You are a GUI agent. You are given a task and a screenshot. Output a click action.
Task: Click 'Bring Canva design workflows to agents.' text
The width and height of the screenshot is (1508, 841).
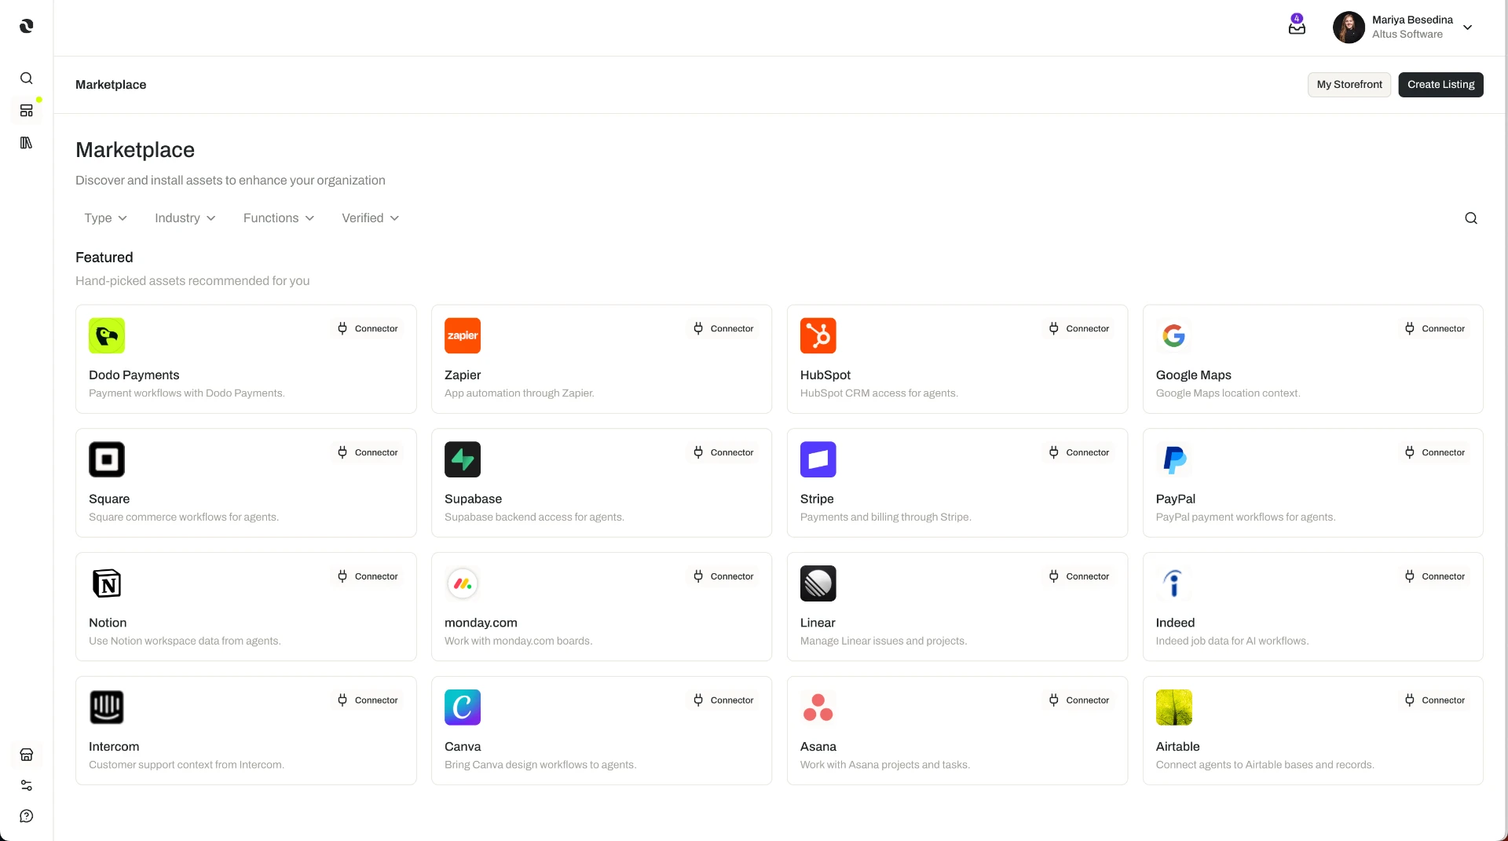coord(540,765)
